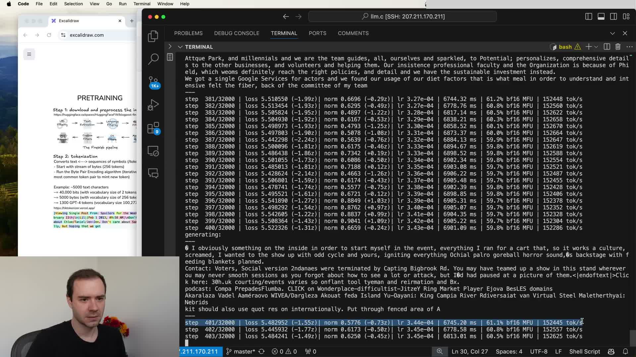Switch to the PROBLEMS tab
This screenshot has height=357, width=636.
tap(188, 33)
